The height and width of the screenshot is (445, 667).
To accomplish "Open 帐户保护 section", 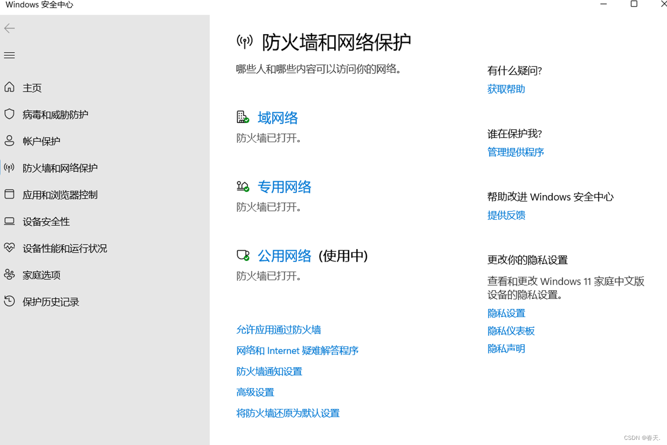I will (41, 141).
